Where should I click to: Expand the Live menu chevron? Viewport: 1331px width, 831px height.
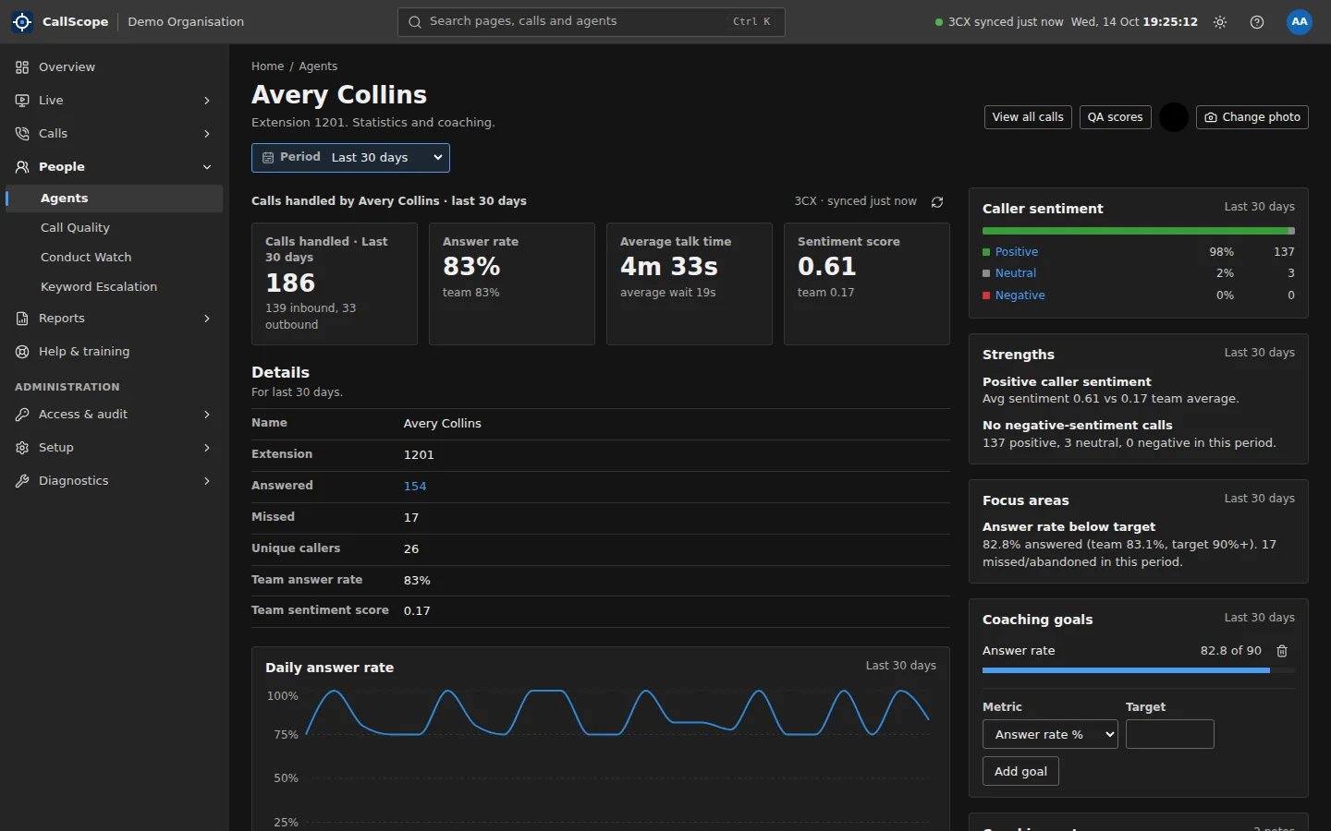tap(207, 101)
